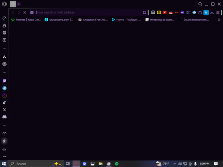The height and width of the screenshot is (167, 223).
Task: Go back to the previous page
Action: 13,12
